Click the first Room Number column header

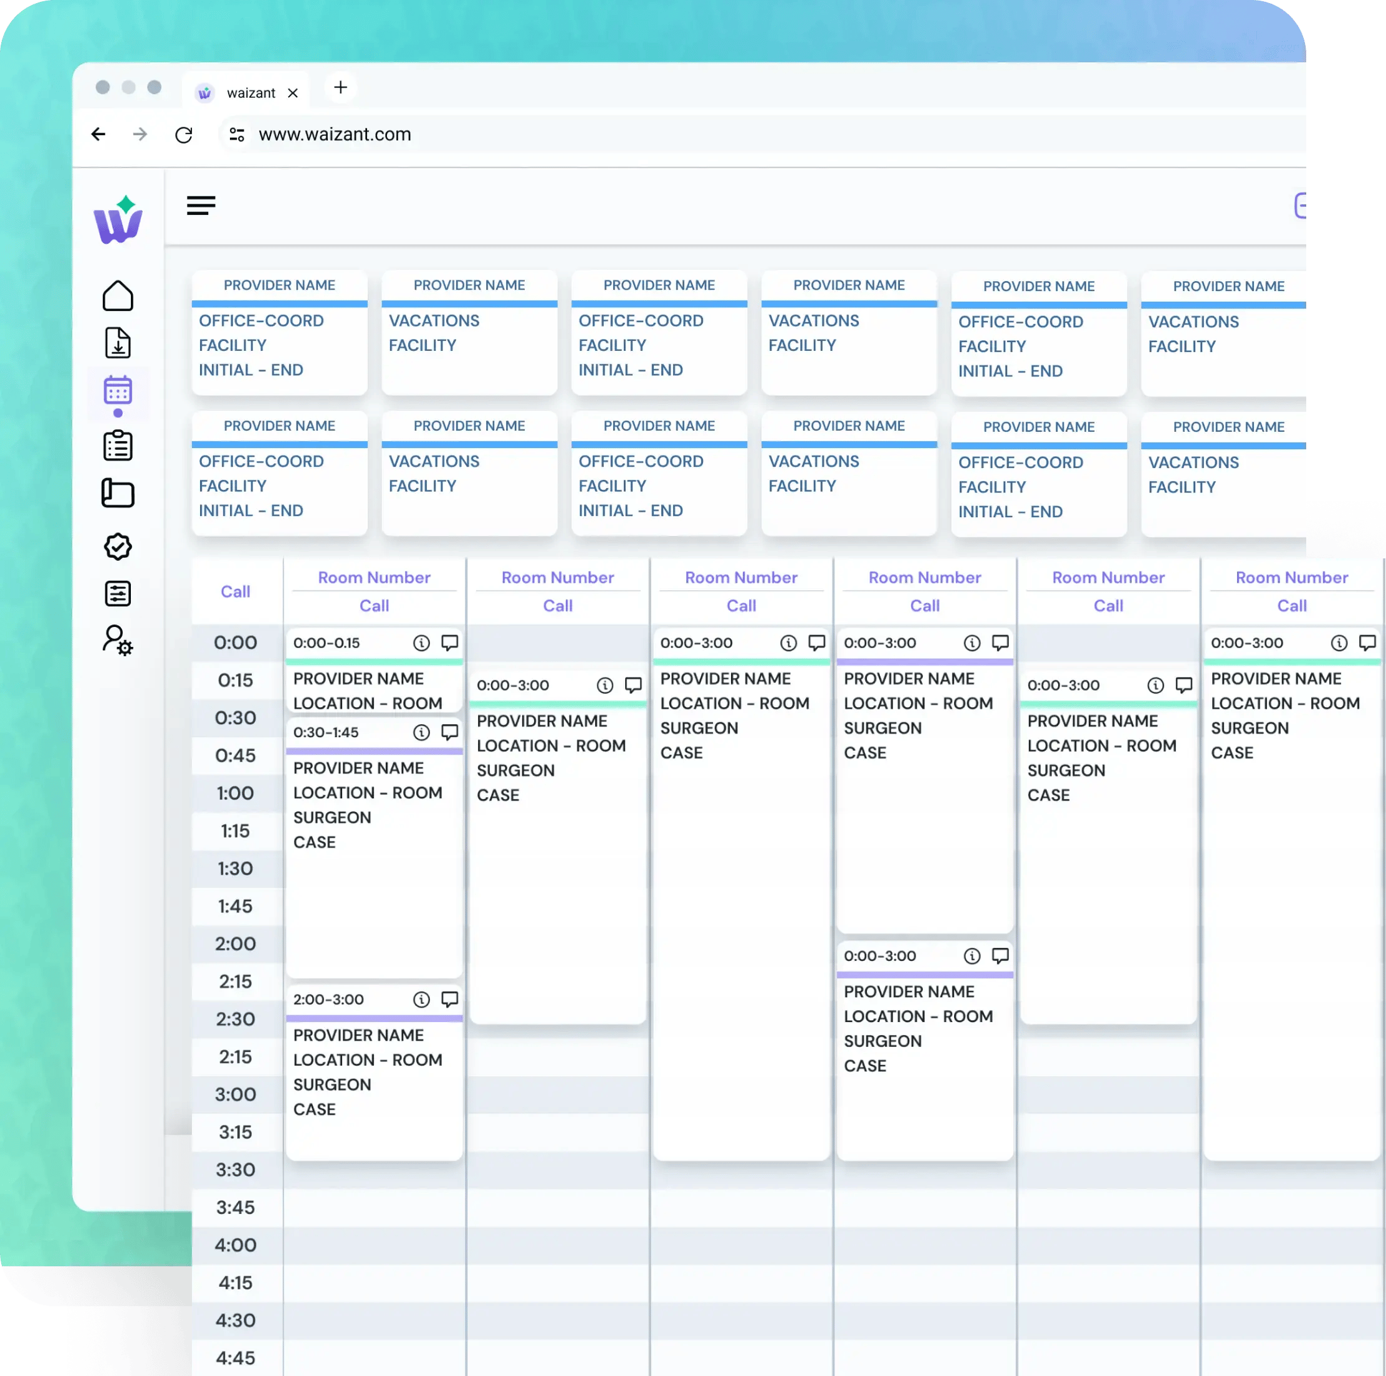click(374, 578)
